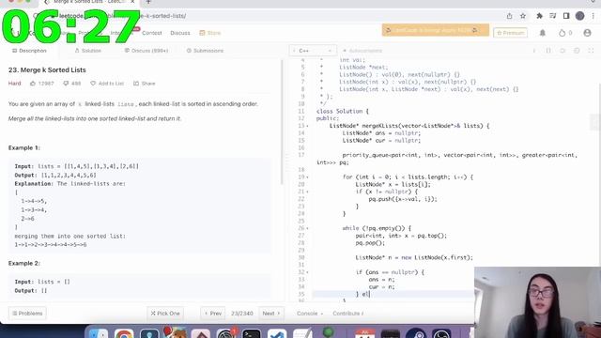This screenshot has width=601, height=338.
Task: Open the Submissions tab
Action: click(x=205, y=51)
